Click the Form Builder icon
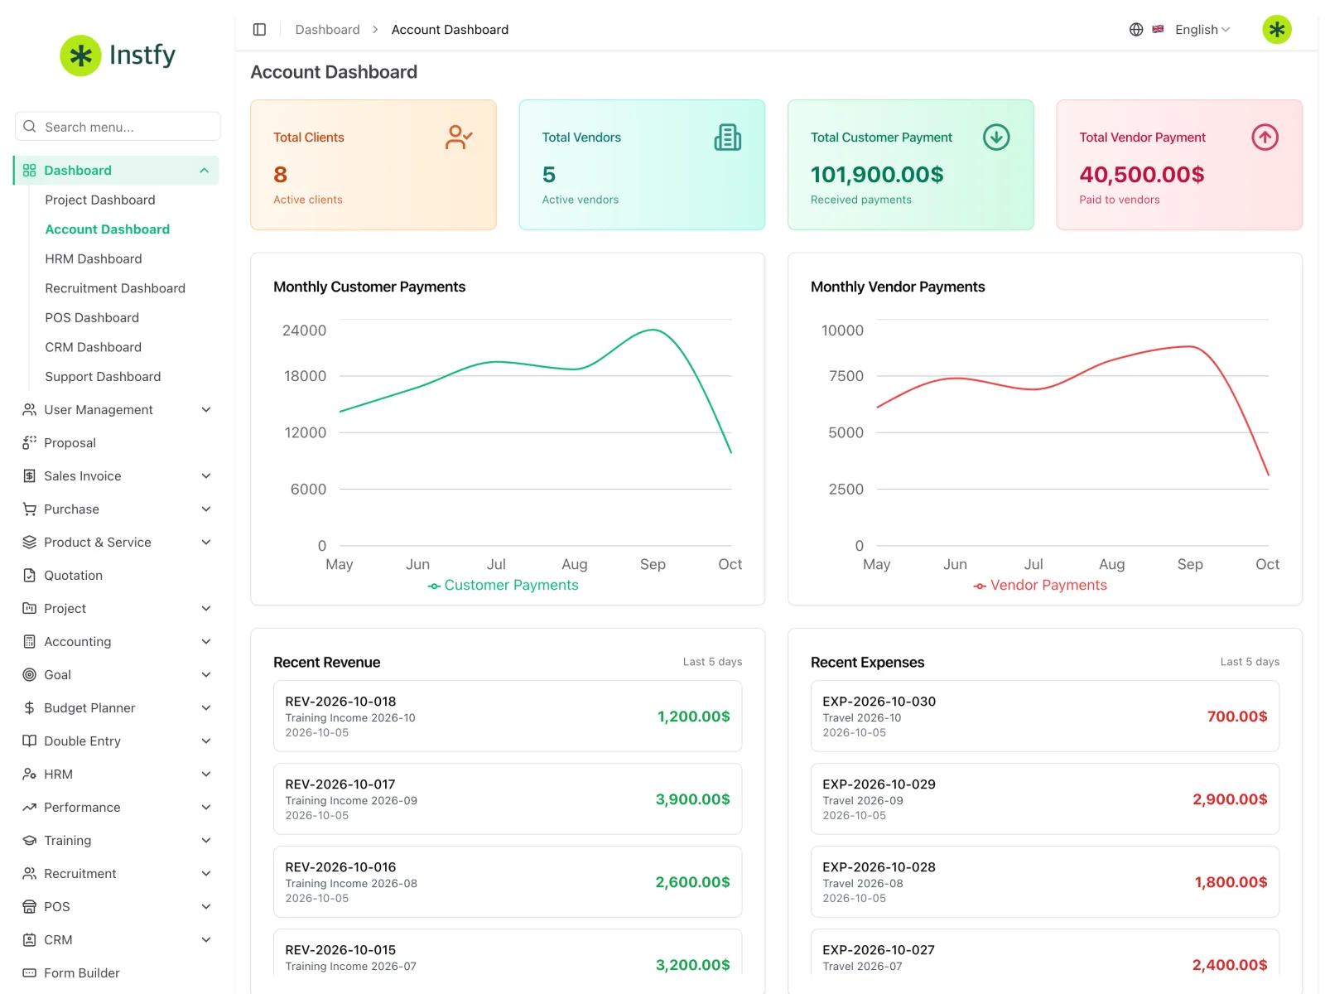Screen dimensions: 1325x994 (30, 973)
